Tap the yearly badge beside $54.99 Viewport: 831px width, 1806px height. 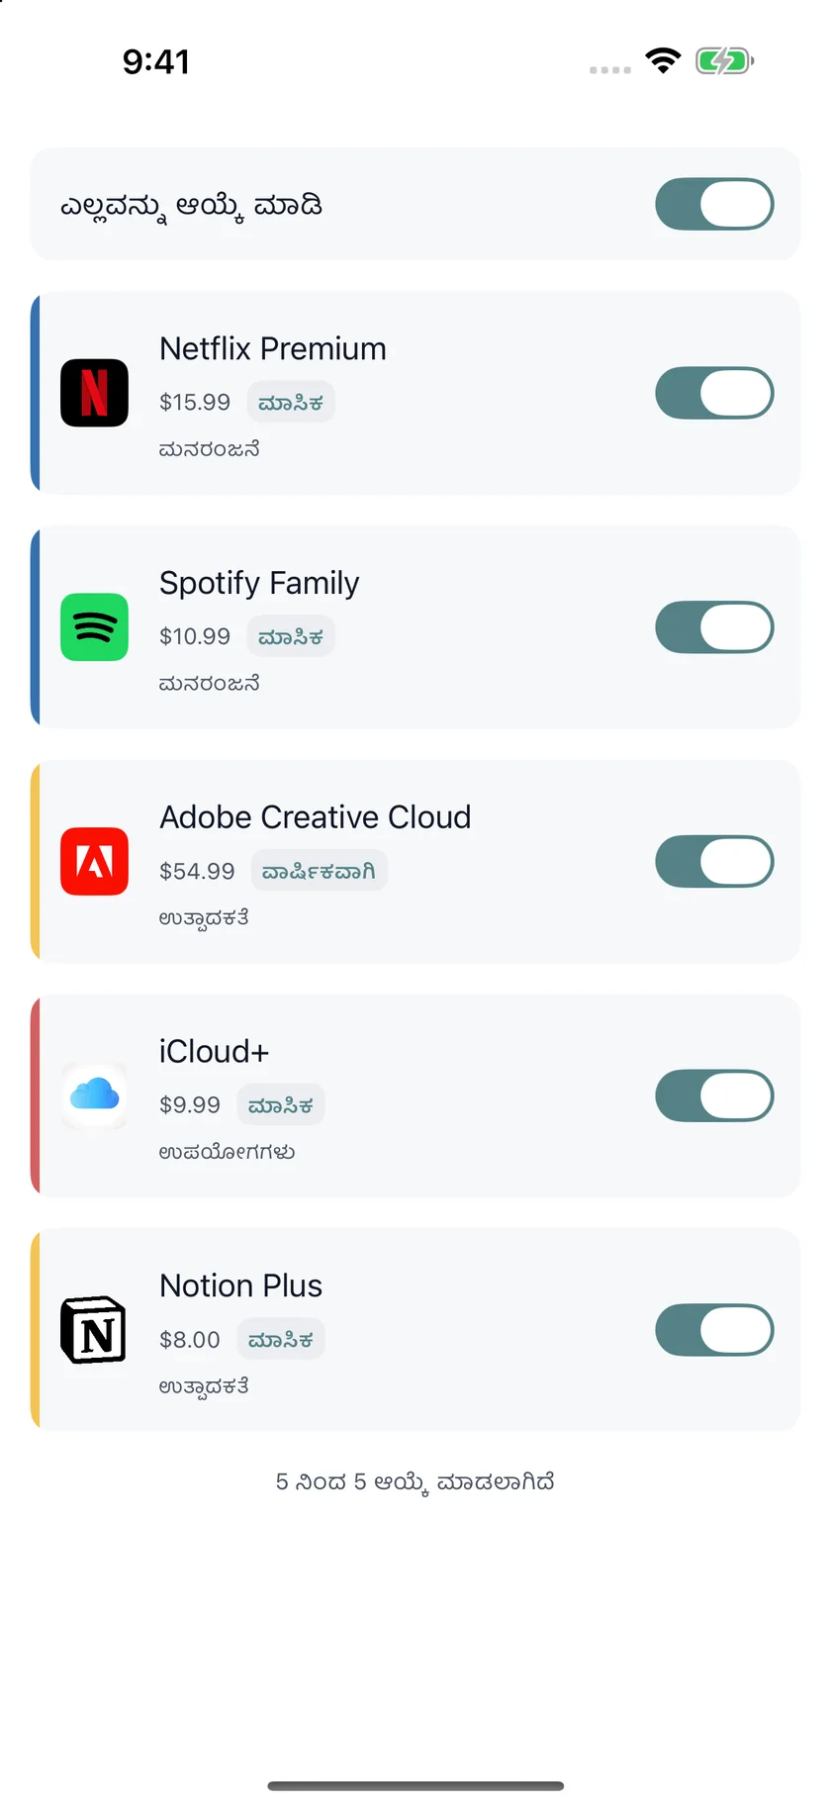pos(319,871)
